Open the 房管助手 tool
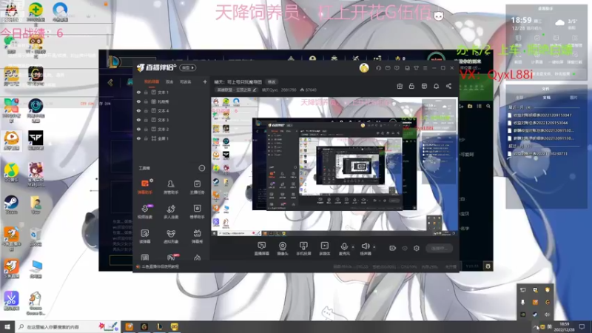Viewport: 592px width, 333px height. coord(171,186)
